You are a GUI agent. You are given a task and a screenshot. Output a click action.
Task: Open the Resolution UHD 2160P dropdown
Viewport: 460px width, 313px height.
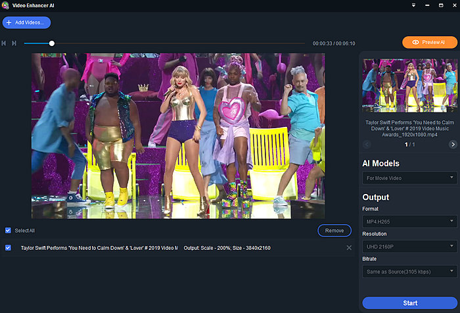(409, 246)
